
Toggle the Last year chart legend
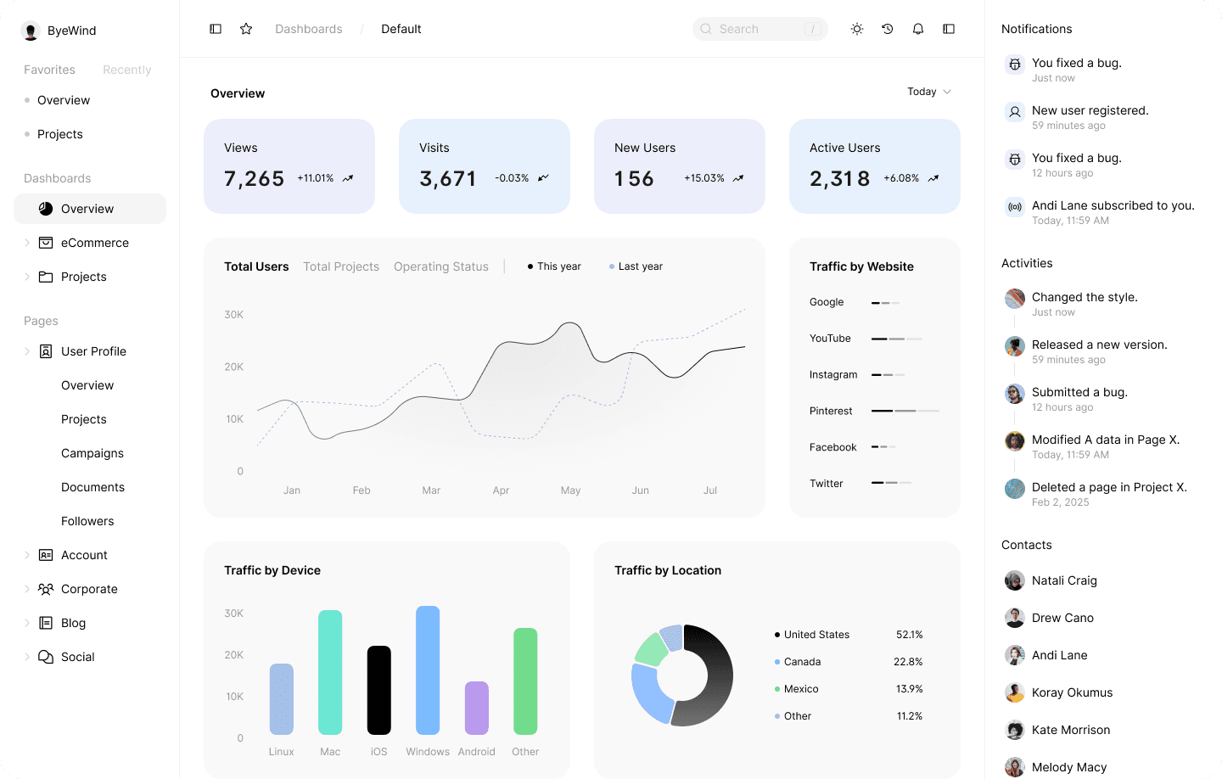click(636, 266)
